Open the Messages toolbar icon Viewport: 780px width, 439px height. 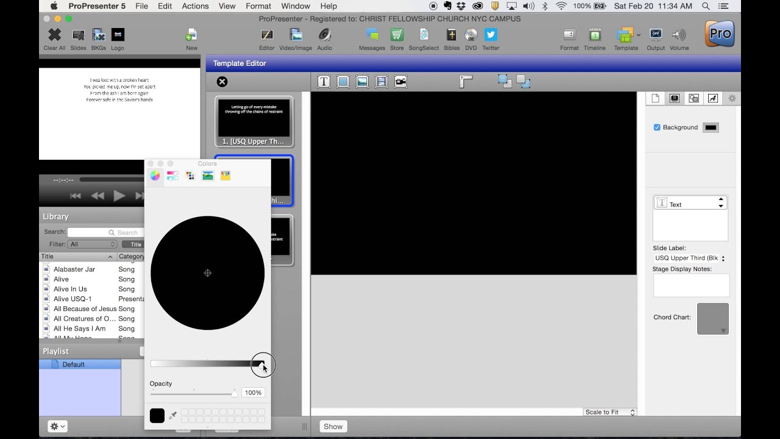click(x=372, y=35)
